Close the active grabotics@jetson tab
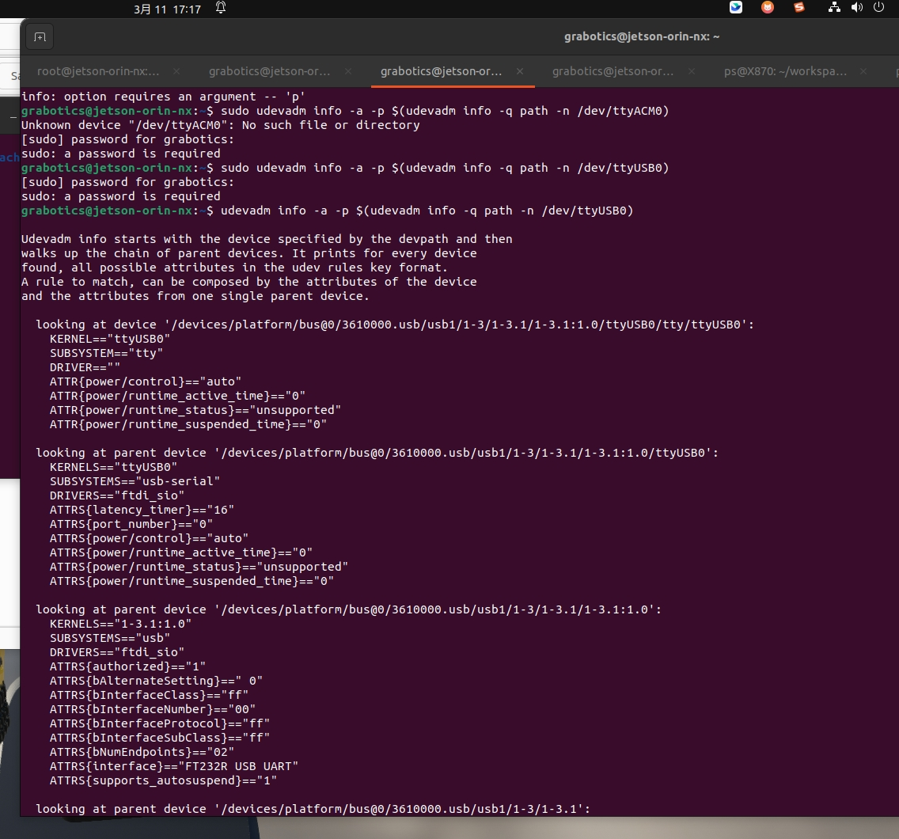Viewport: 899px width, 839px height. (x=520, y=71)
